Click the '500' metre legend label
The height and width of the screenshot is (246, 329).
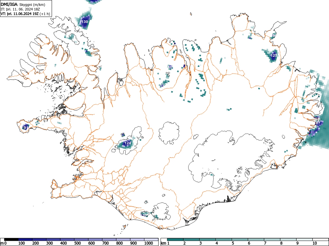coord(77,243)
